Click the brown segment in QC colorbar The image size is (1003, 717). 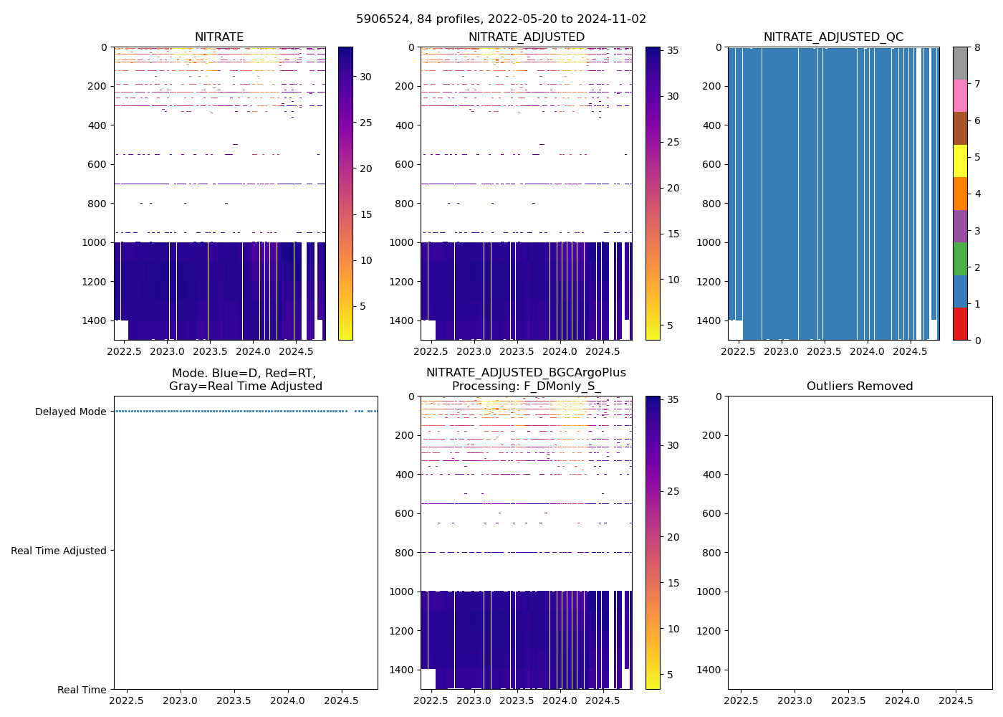[x=960, y=128]
